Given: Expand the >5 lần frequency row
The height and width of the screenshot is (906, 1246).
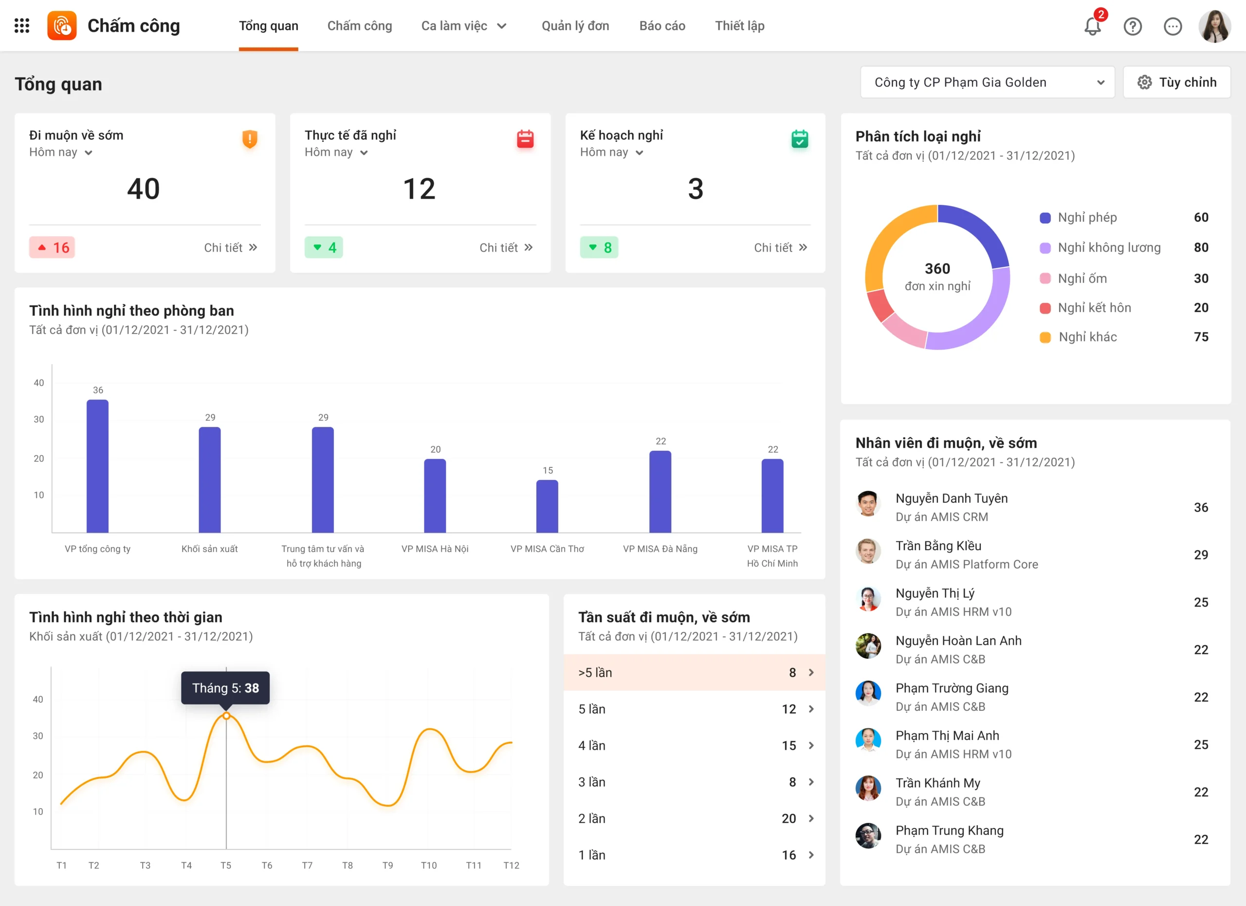Looking at the screenshot, I should (x=695, y=672).
